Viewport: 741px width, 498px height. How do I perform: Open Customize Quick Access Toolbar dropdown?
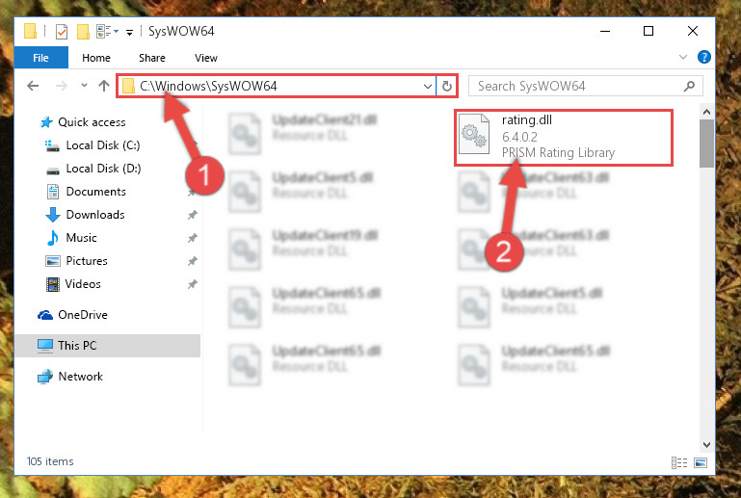[129, 33]
